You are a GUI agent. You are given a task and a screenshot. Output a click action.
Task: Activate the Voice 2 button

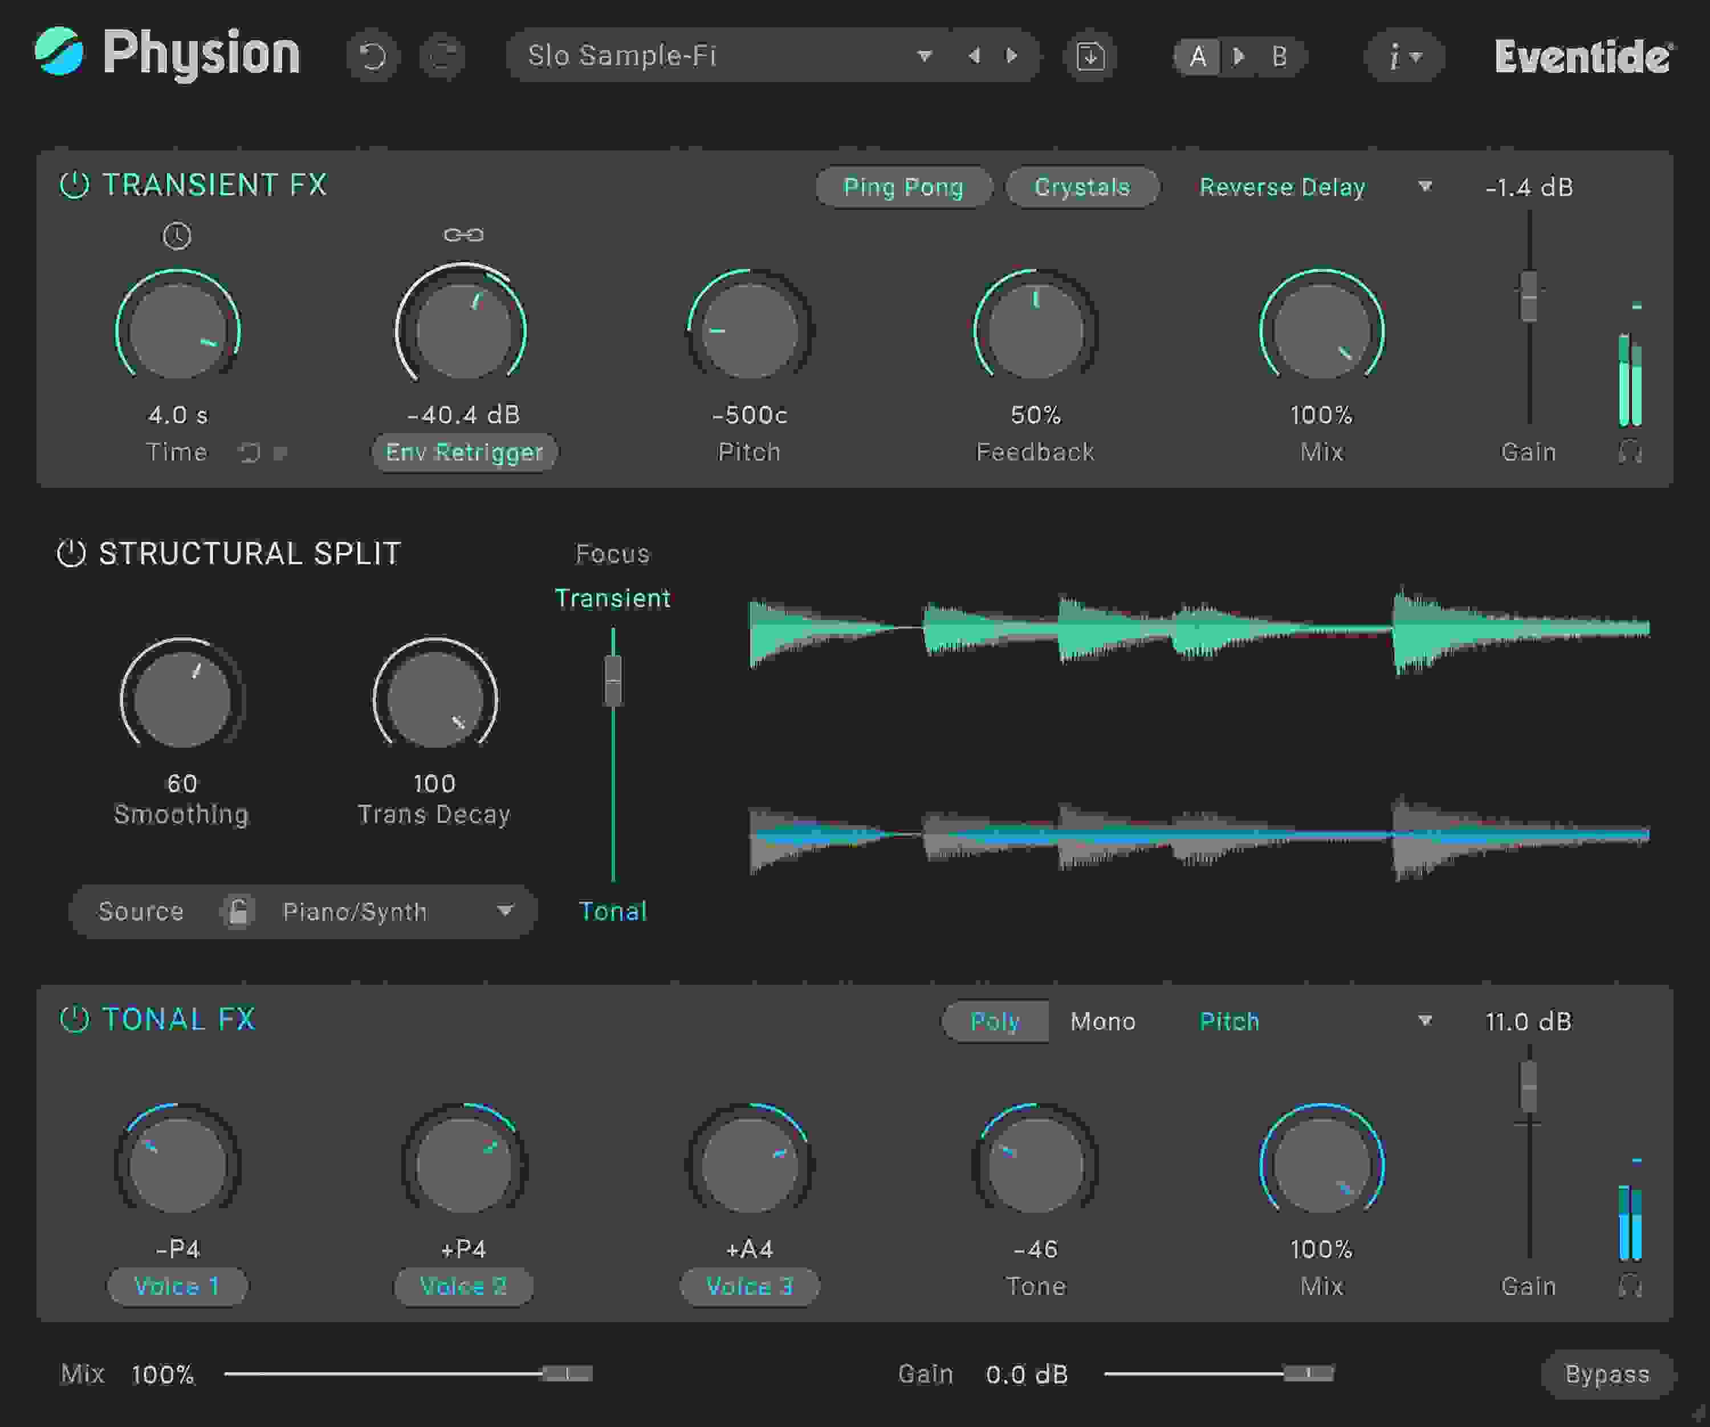point(464,1286)
